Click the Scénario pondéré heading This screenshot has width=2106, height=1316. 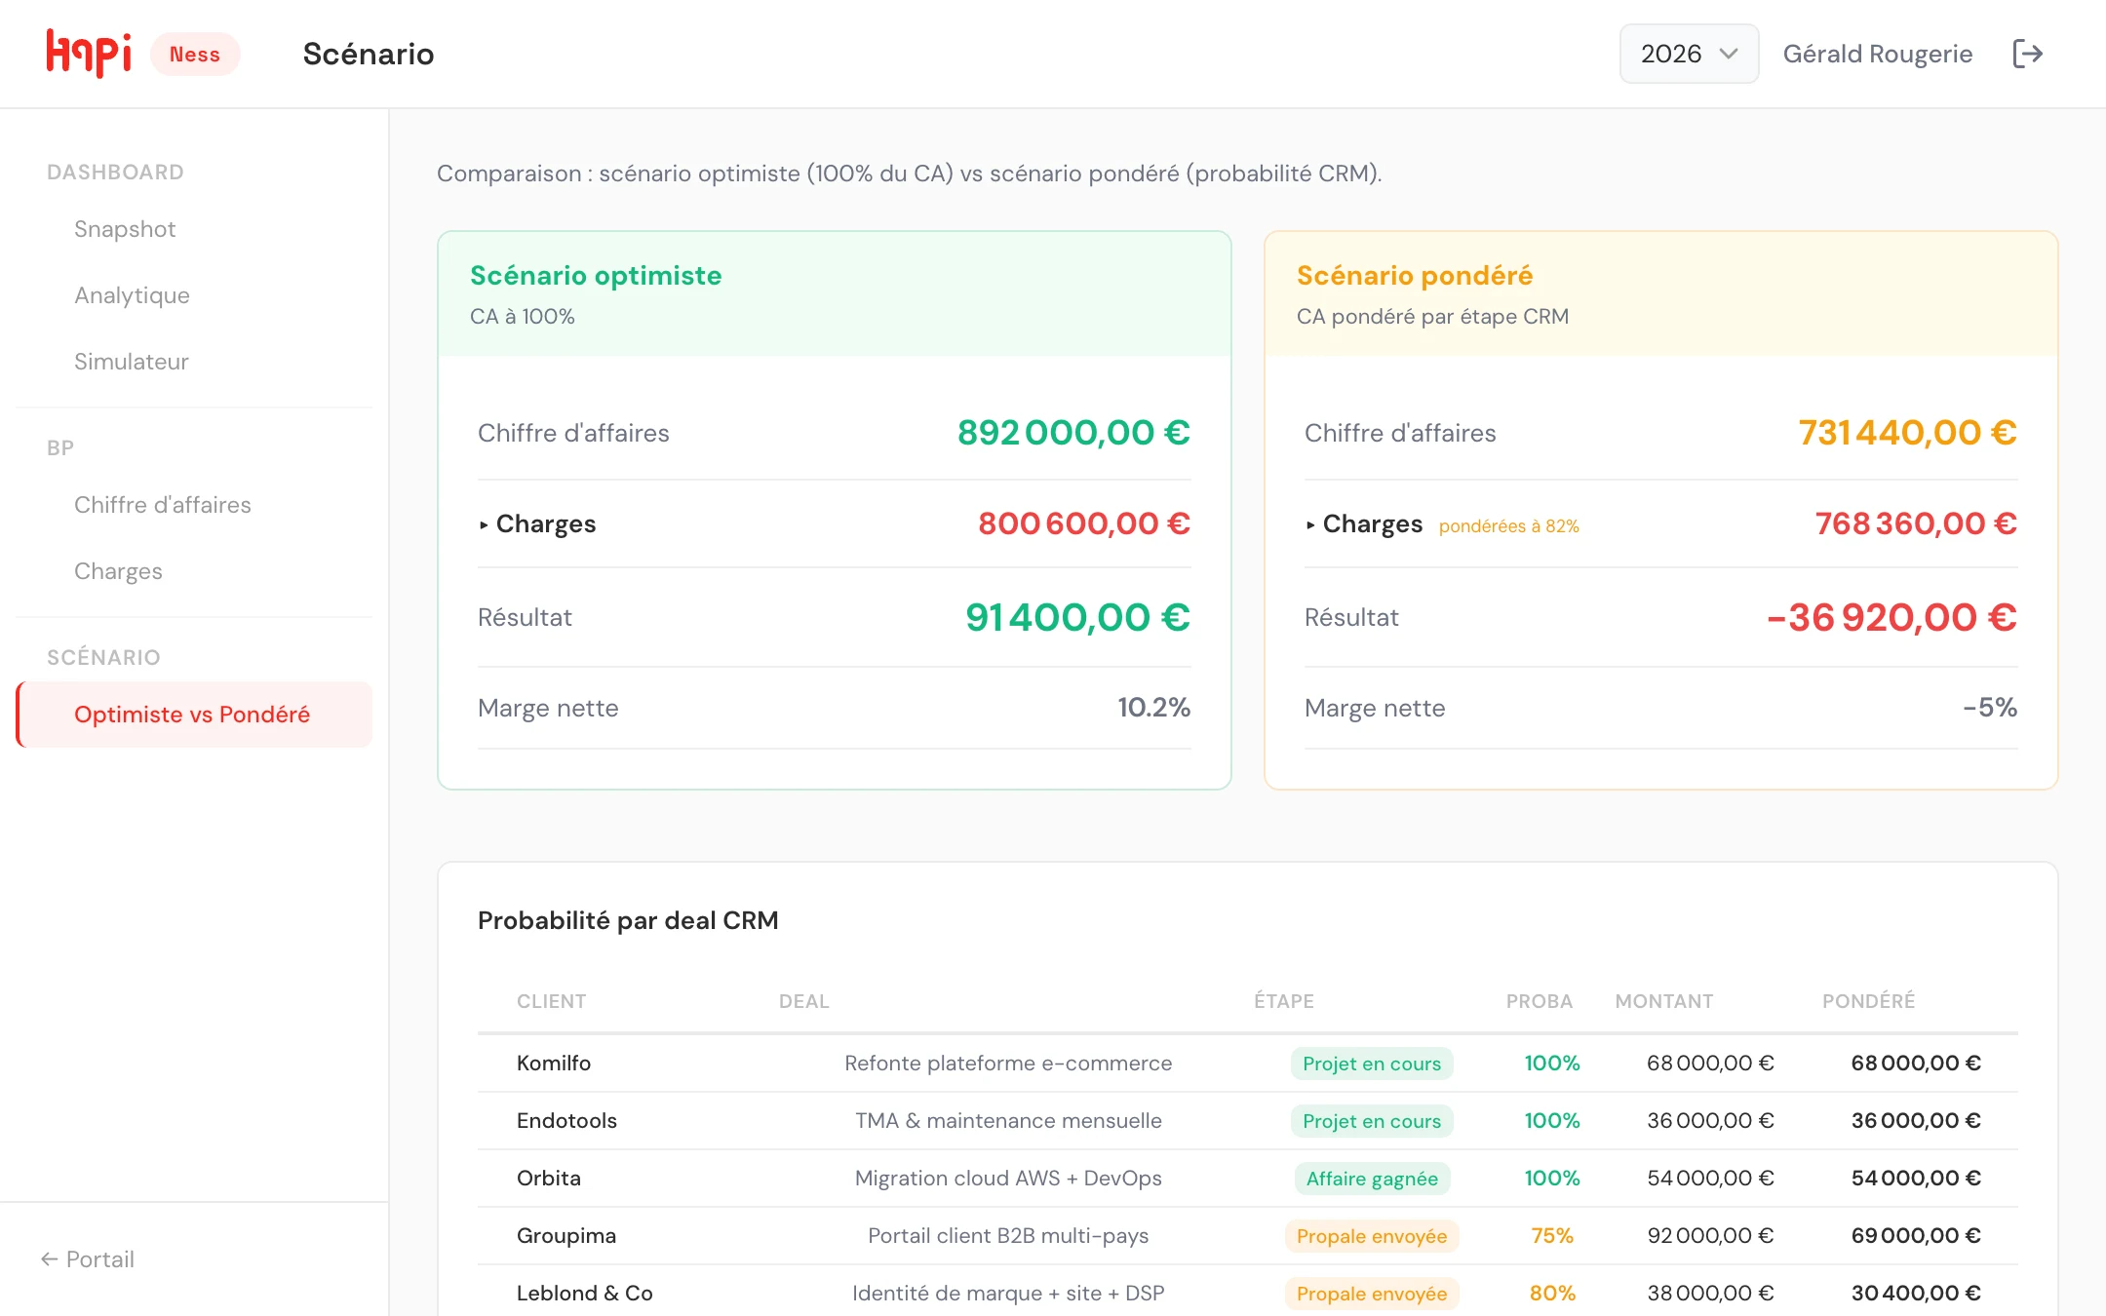[x=1415, y=276]
